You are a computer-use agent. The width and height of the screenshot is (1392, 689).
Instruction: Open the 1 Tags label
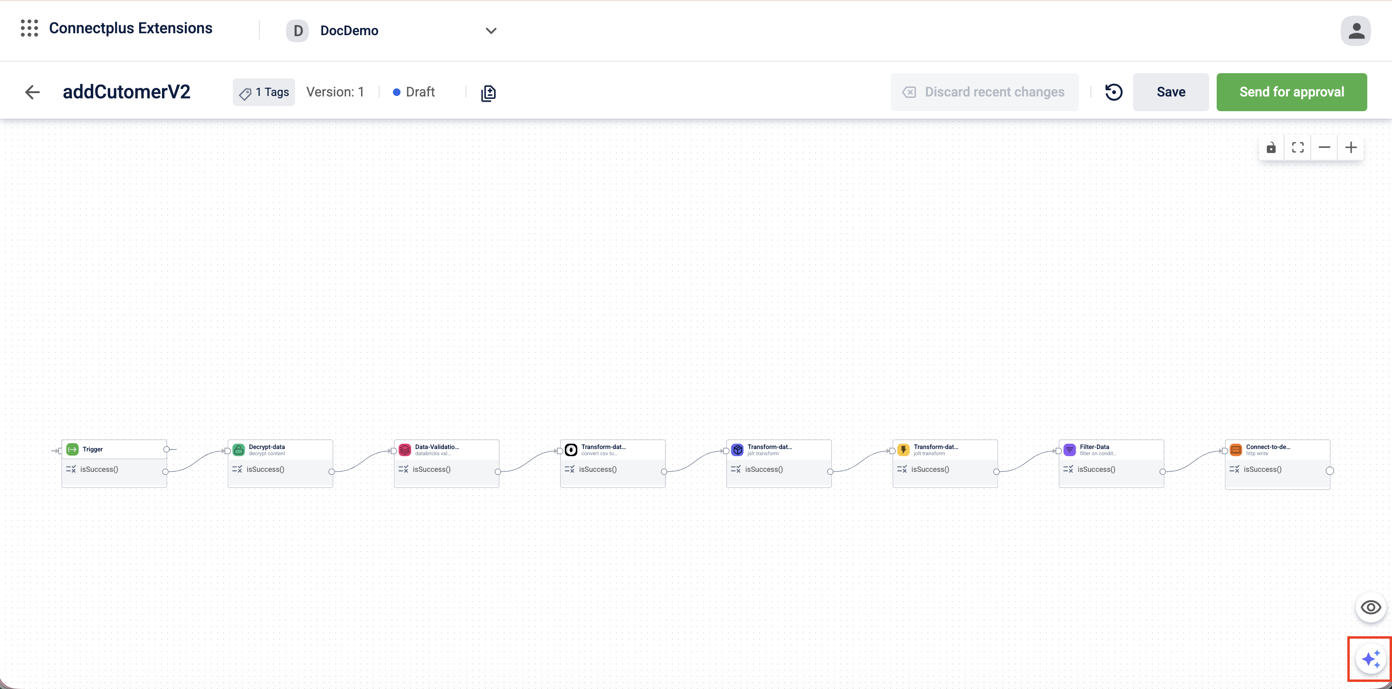pyautogui.click(x=264, y=92)
